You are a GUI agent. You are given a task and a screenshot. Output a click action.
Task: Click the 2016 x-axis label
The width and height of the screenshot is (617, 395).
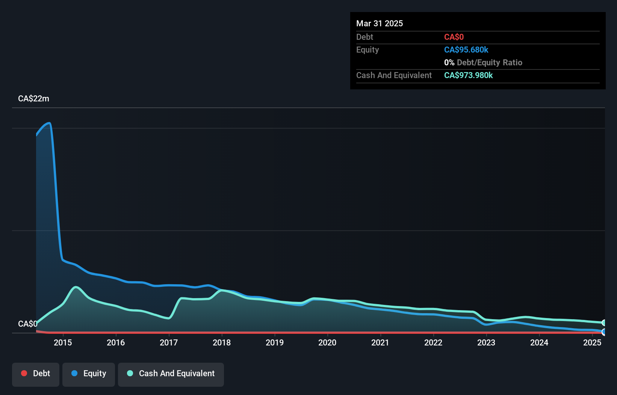116,342
